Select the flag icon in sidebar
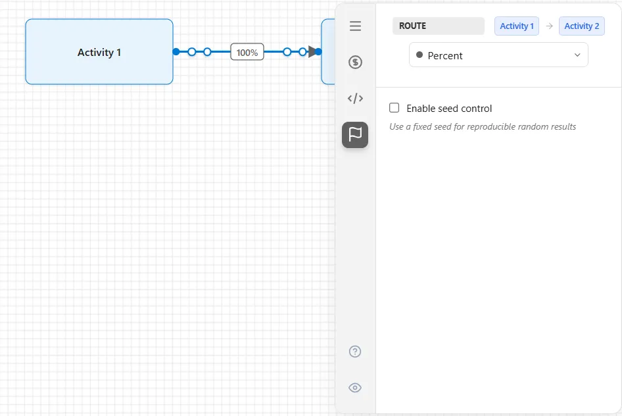 (355, 135)
